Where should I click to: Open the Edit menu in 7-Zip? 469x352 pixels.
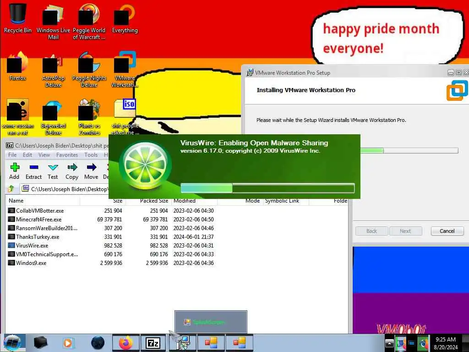[x=27, y=155]
